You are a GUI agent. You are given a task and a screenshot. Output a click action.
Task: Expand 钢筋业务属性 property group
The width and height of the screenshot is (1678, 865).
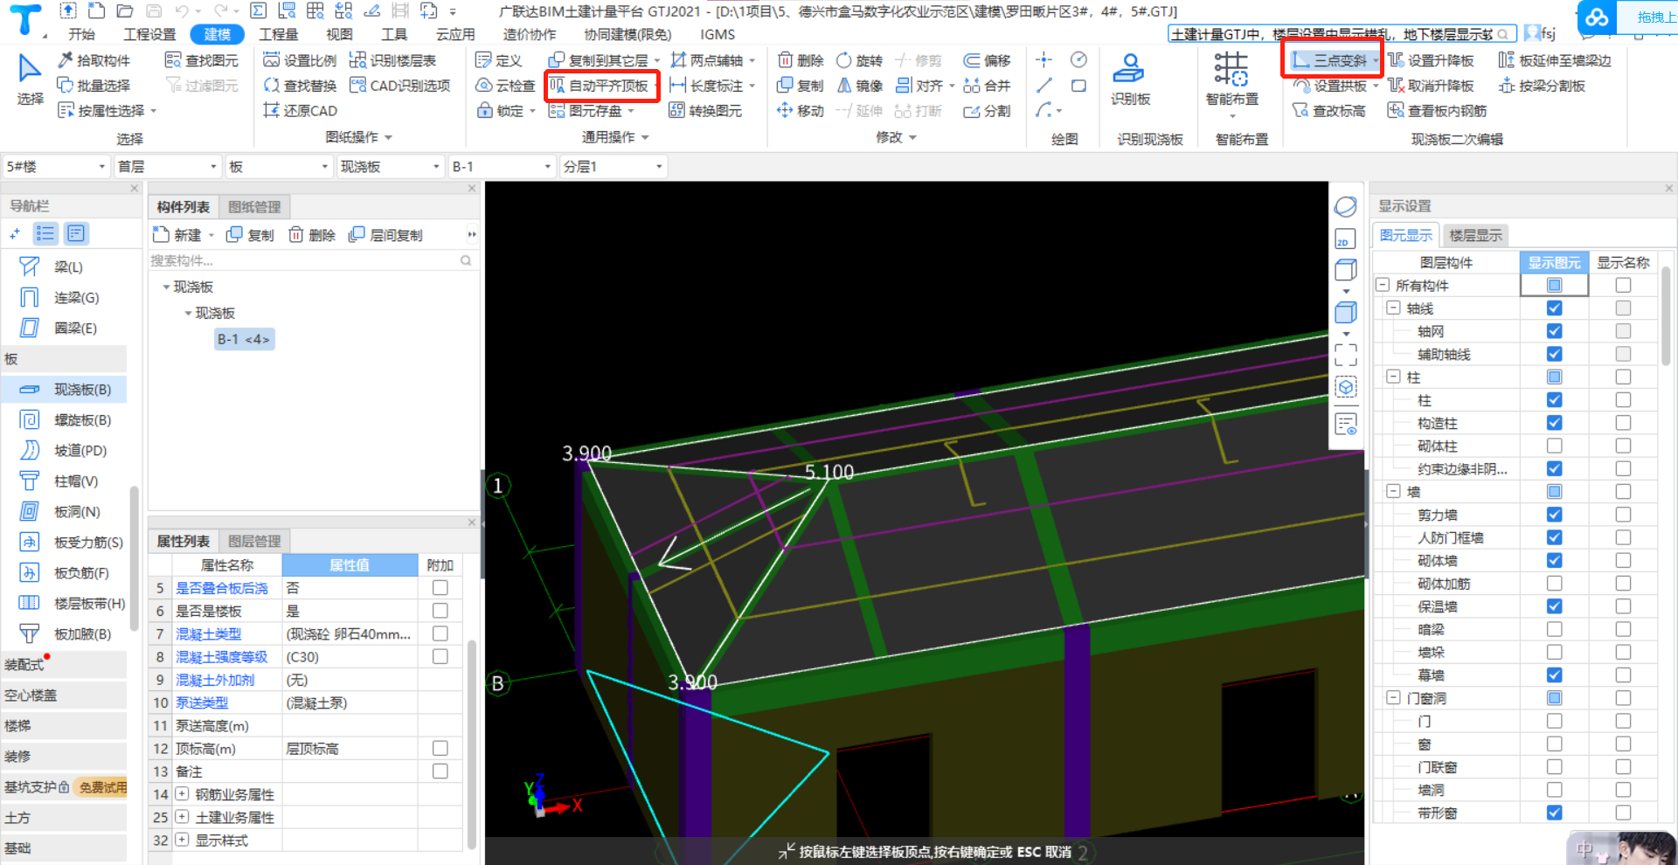182,794
